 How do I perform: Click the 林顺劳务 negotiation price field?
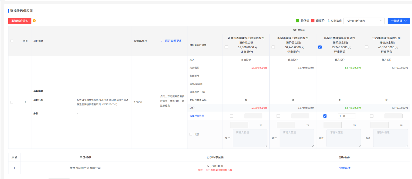(x=333, y=125)
